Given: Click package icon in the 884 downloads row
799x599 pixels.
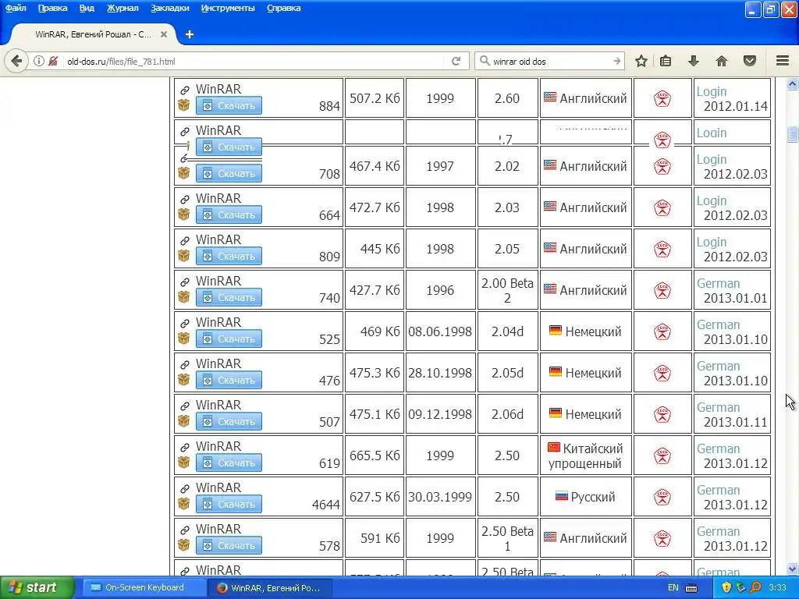Looking at the screenshot, I should [x=183, y=105].
